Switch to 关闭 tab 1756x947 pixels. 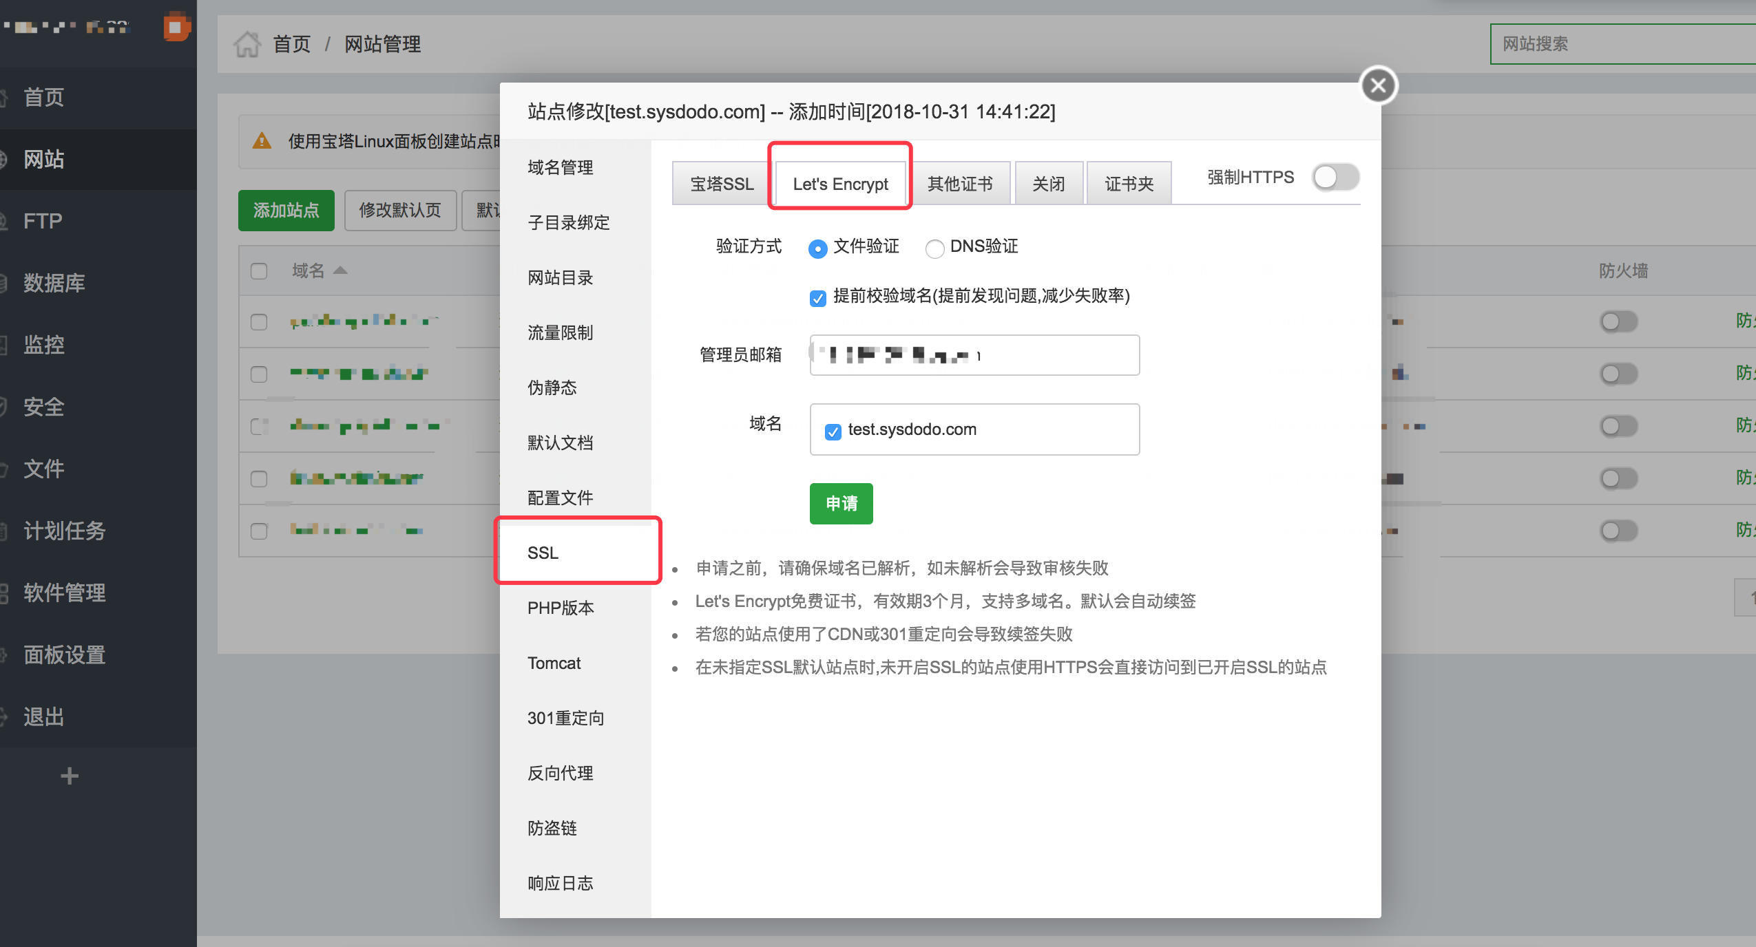click(x=1049, y=184)
